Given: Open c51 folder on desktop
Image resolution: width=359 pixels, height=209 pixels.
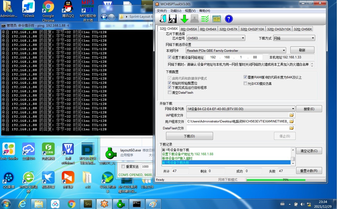Looking at the screenshot, I should (x=88, y=180).
